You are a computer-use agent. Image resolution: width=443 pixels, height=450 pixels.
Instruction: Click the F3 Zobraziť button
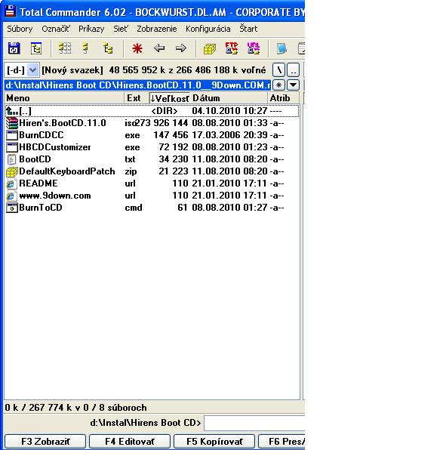point(45,442)
